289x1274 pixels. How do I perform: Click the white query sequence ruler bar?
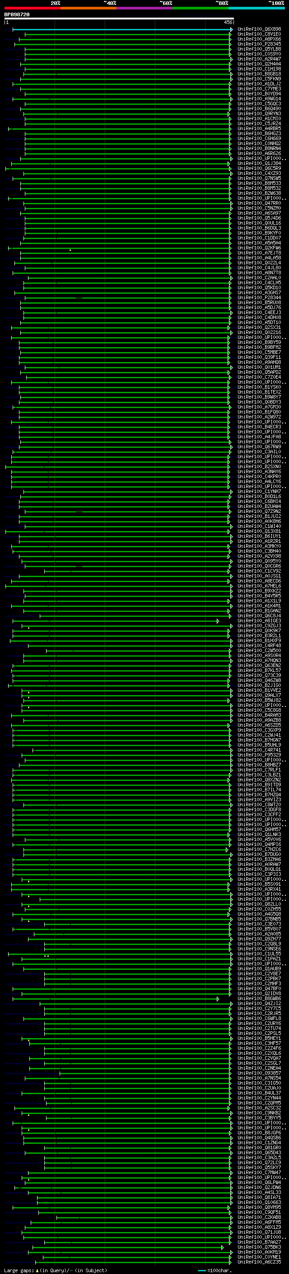(119, 19)
